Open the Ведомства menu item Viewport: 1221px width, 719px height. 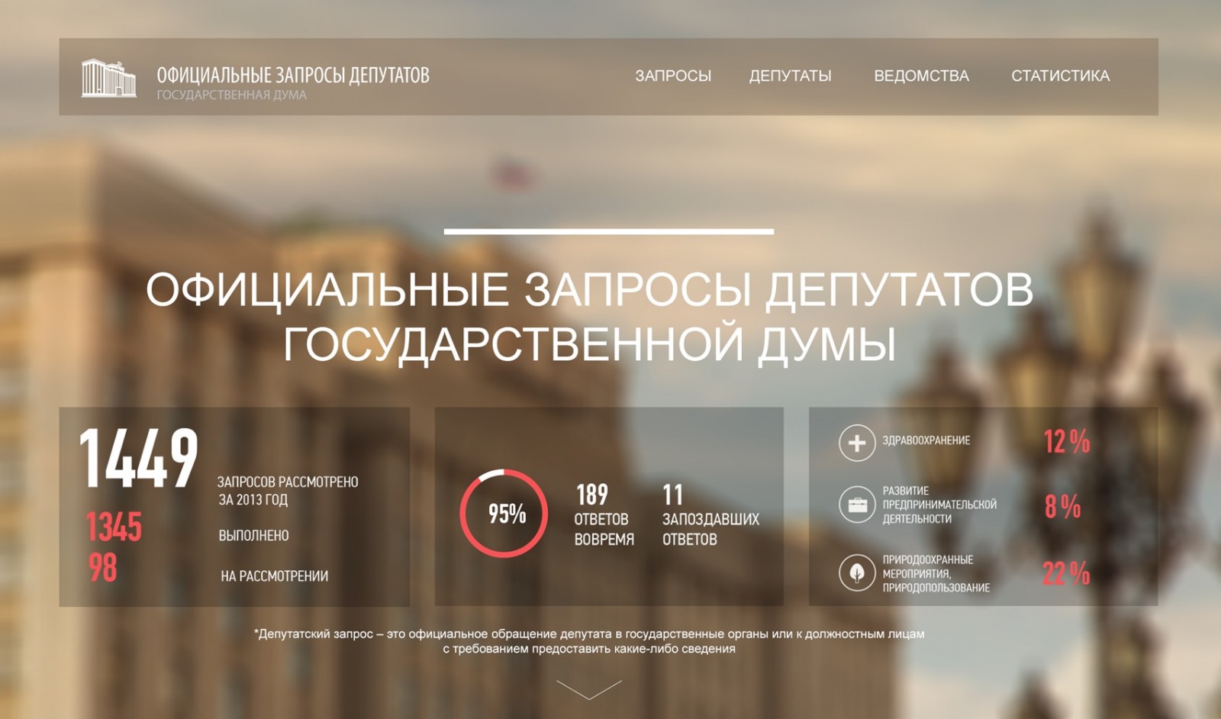click(921, 76)
